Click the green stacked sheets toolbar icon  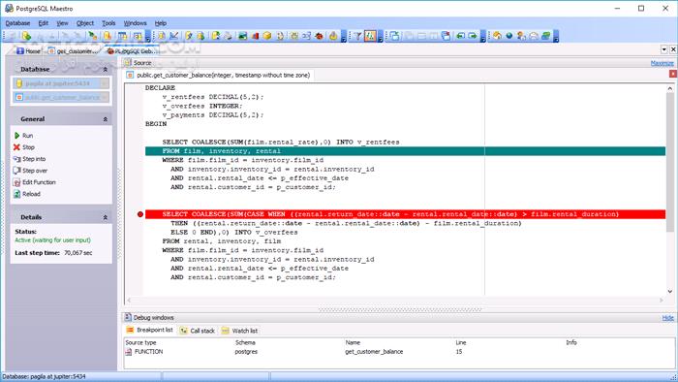coord(545,36)
